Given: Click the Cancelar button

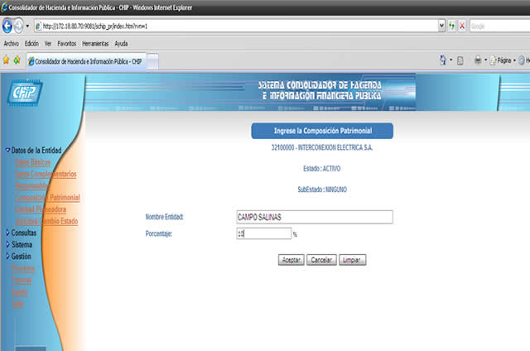Looking at the screenshot, I should coord(321,260).
